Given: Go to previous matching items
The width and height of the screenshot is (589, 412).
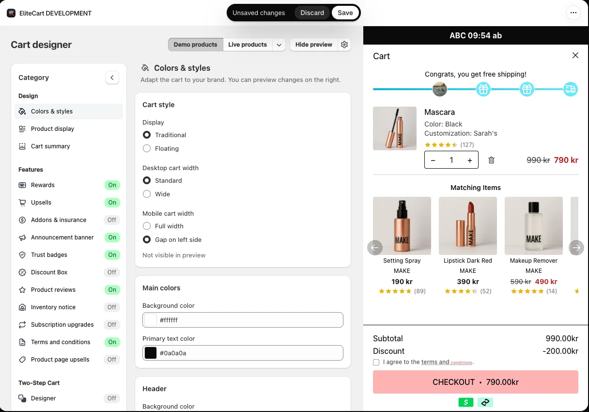Looking at the screenshot, I should [x=375, y=248].
